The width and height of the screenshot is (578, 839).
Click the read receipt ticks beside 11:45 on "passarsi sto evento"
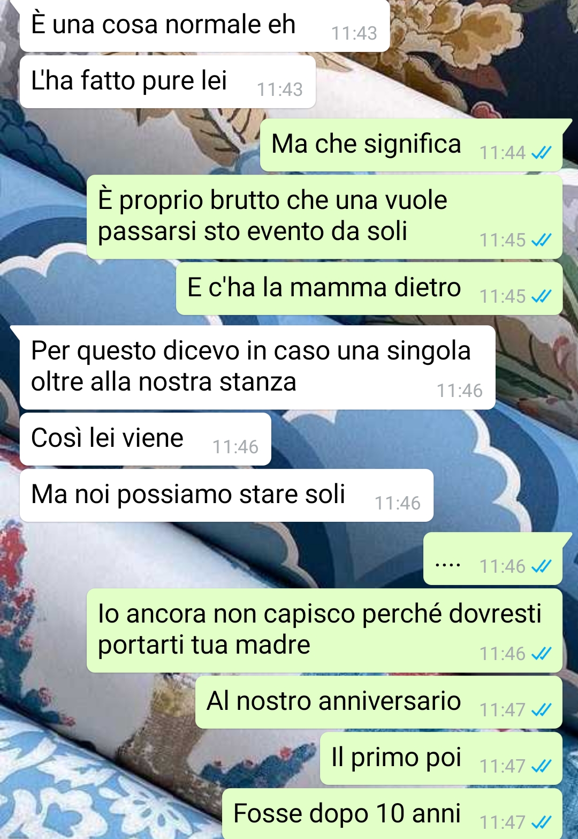(x=541, y=241)
